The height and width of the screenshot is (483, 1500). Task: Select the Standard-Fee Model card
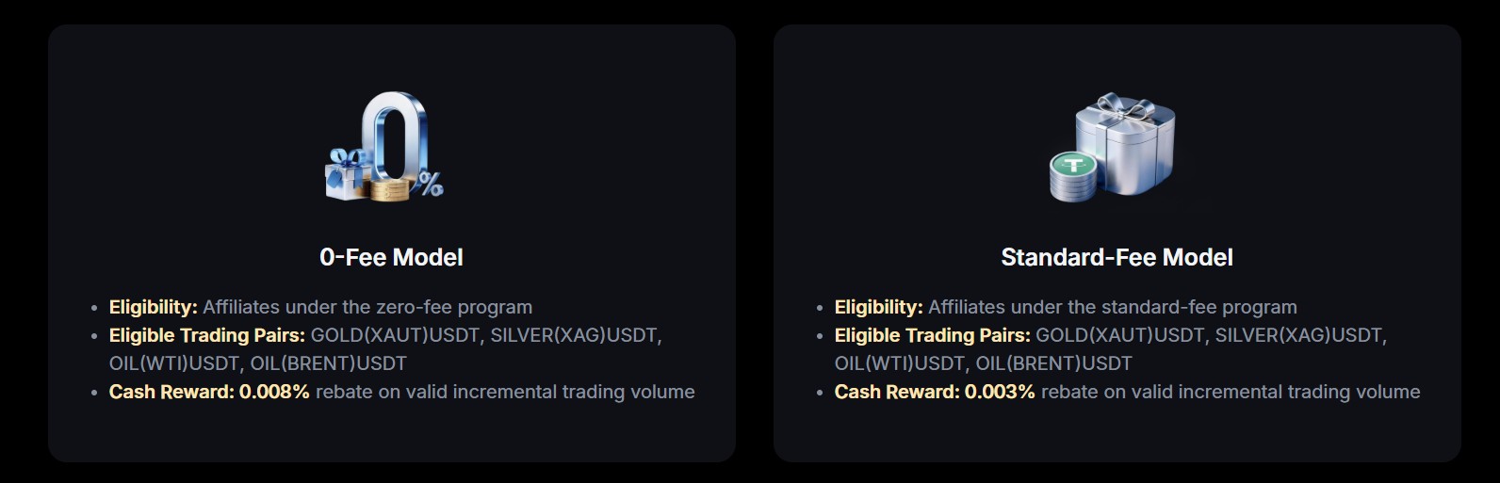[1117, 243]
